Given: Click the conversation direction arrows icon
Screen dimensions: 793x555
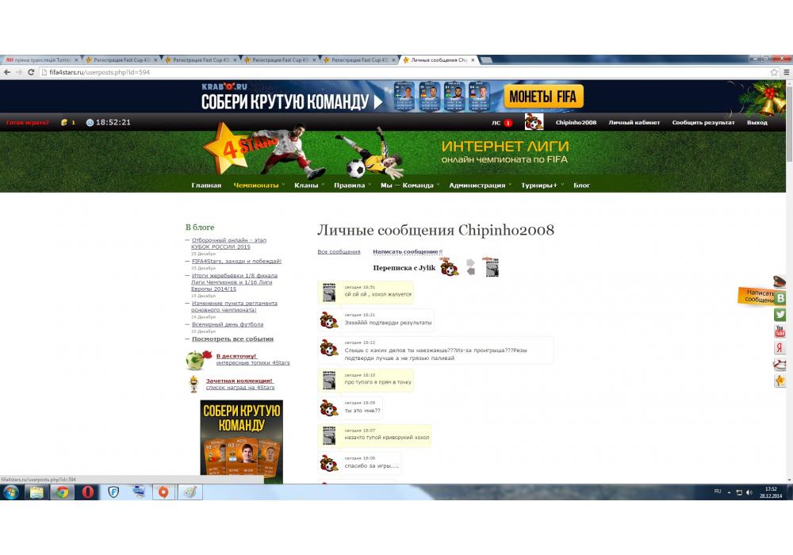Looking at the screenshot, I should point(470,267).
